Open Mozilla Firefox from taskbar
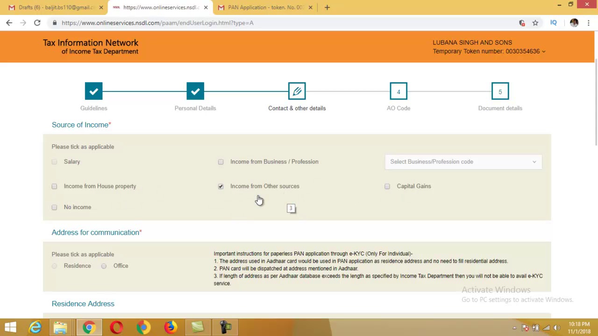Screen dimensions: 598x336 point(171,327)
